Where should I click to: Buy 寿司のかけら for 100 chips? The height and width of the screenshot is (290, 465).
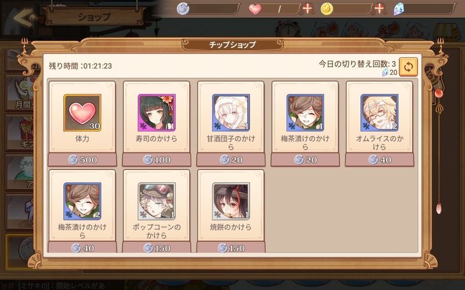pos(156,160)
